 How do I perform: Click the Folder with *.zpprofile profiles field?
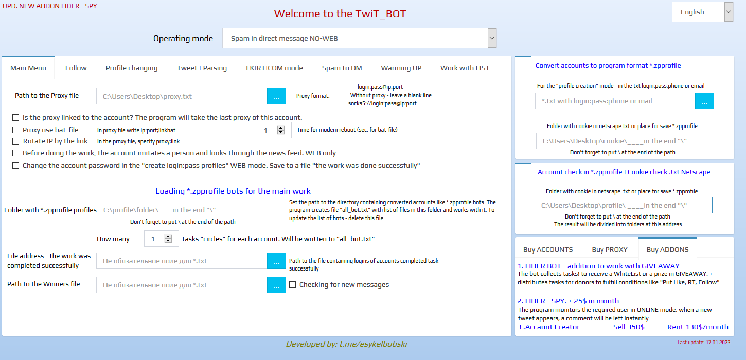click(x=191, y=210)
